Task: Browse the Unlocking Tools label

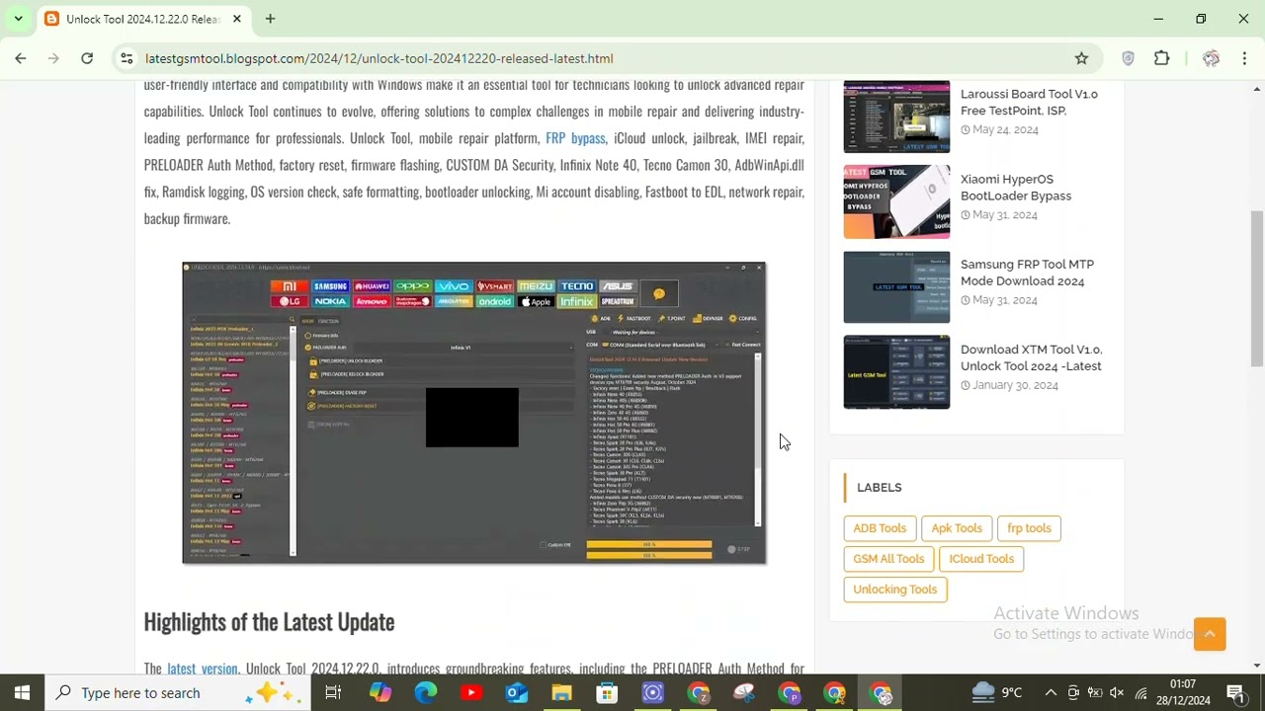Action: coord(895,590)
